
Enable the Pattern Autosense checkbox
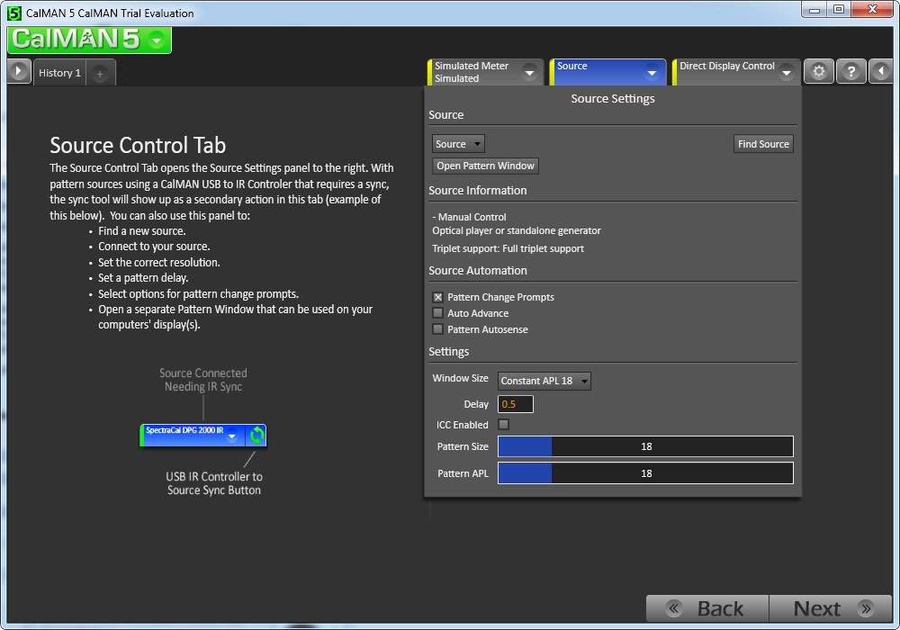[x=438, y=329]
